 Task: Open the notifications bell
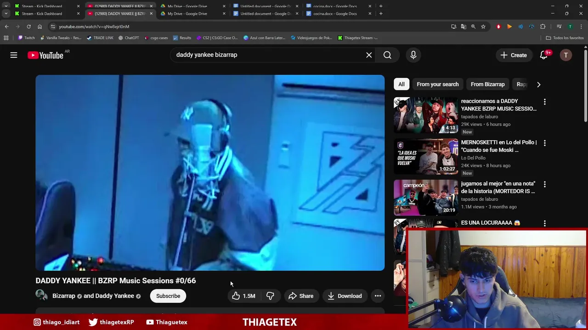click(544, 55)
